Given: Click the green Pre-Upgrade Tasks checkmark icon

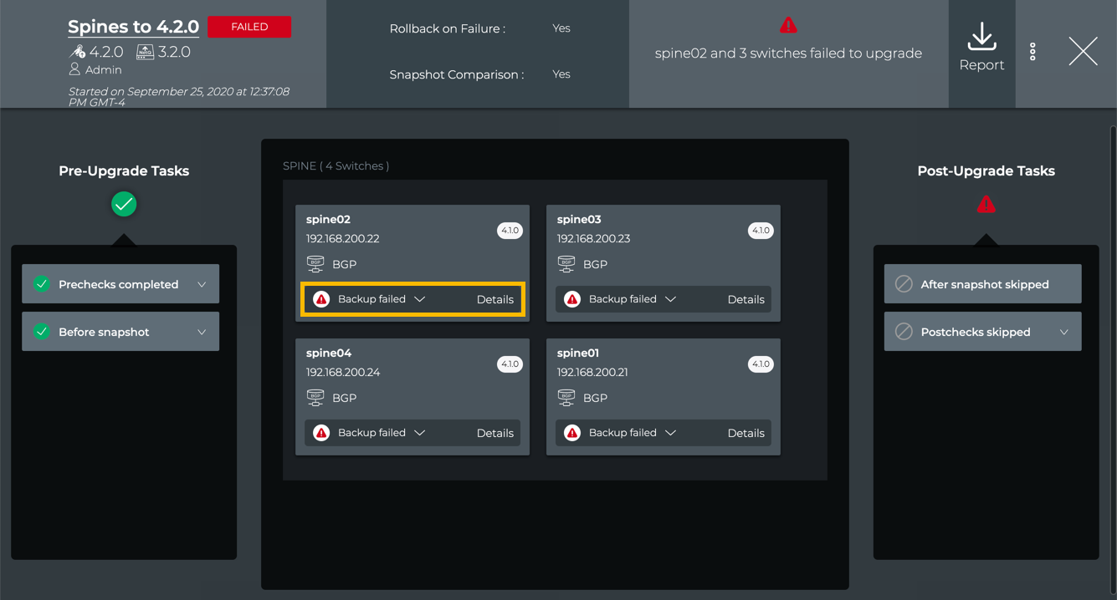Looking at the screenshot, I should (x=124, y=204).
